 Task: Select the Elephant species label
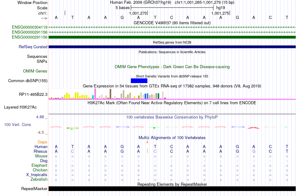[x=40, y=165]
